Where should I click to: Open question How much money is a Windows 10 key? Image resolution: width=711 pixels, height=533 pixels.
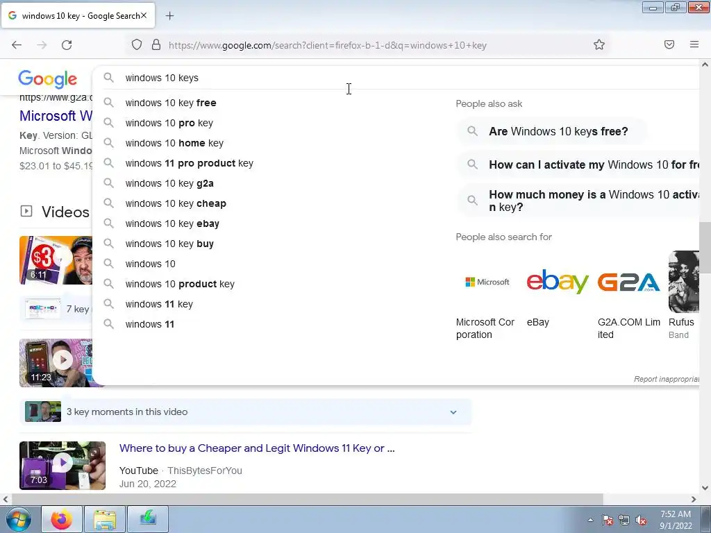tap(578, 201)
